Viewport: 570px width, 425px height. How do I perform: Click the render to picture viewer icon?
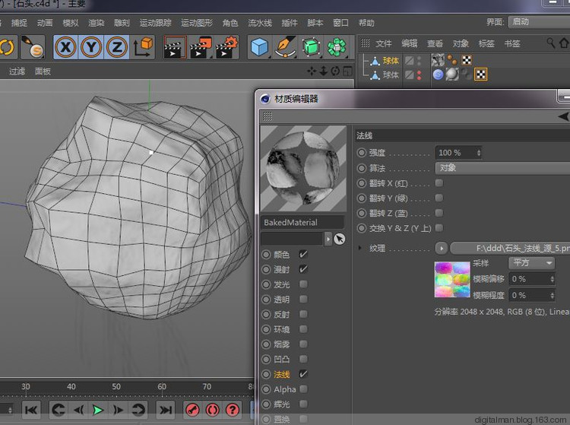pos(201,48)
